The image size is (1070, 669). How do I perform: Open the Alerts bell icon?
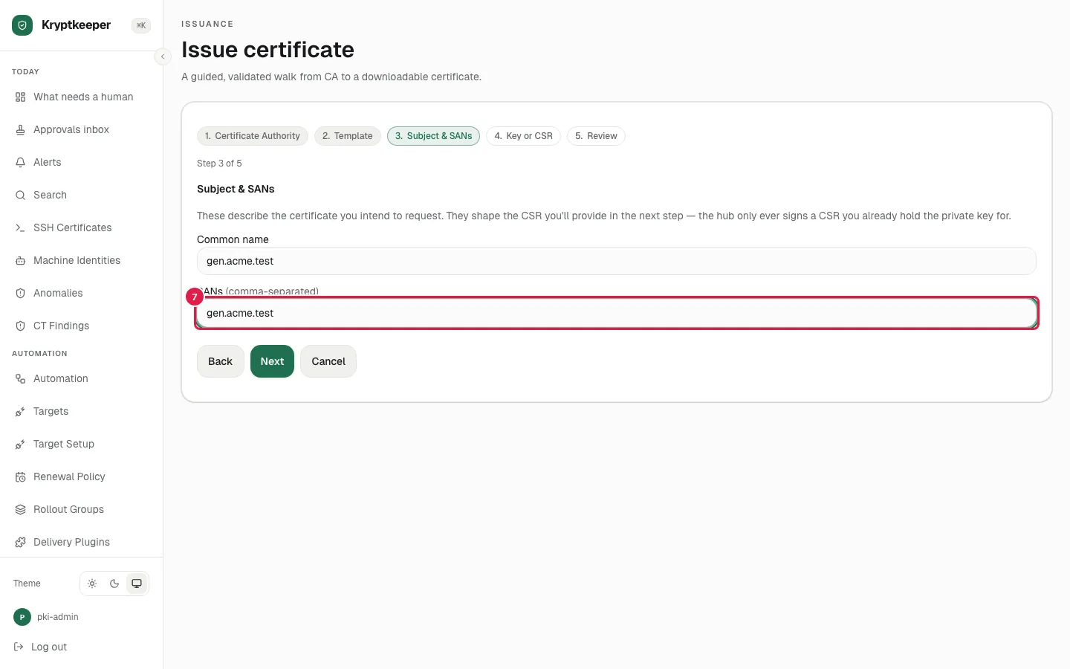coord(21,163)
